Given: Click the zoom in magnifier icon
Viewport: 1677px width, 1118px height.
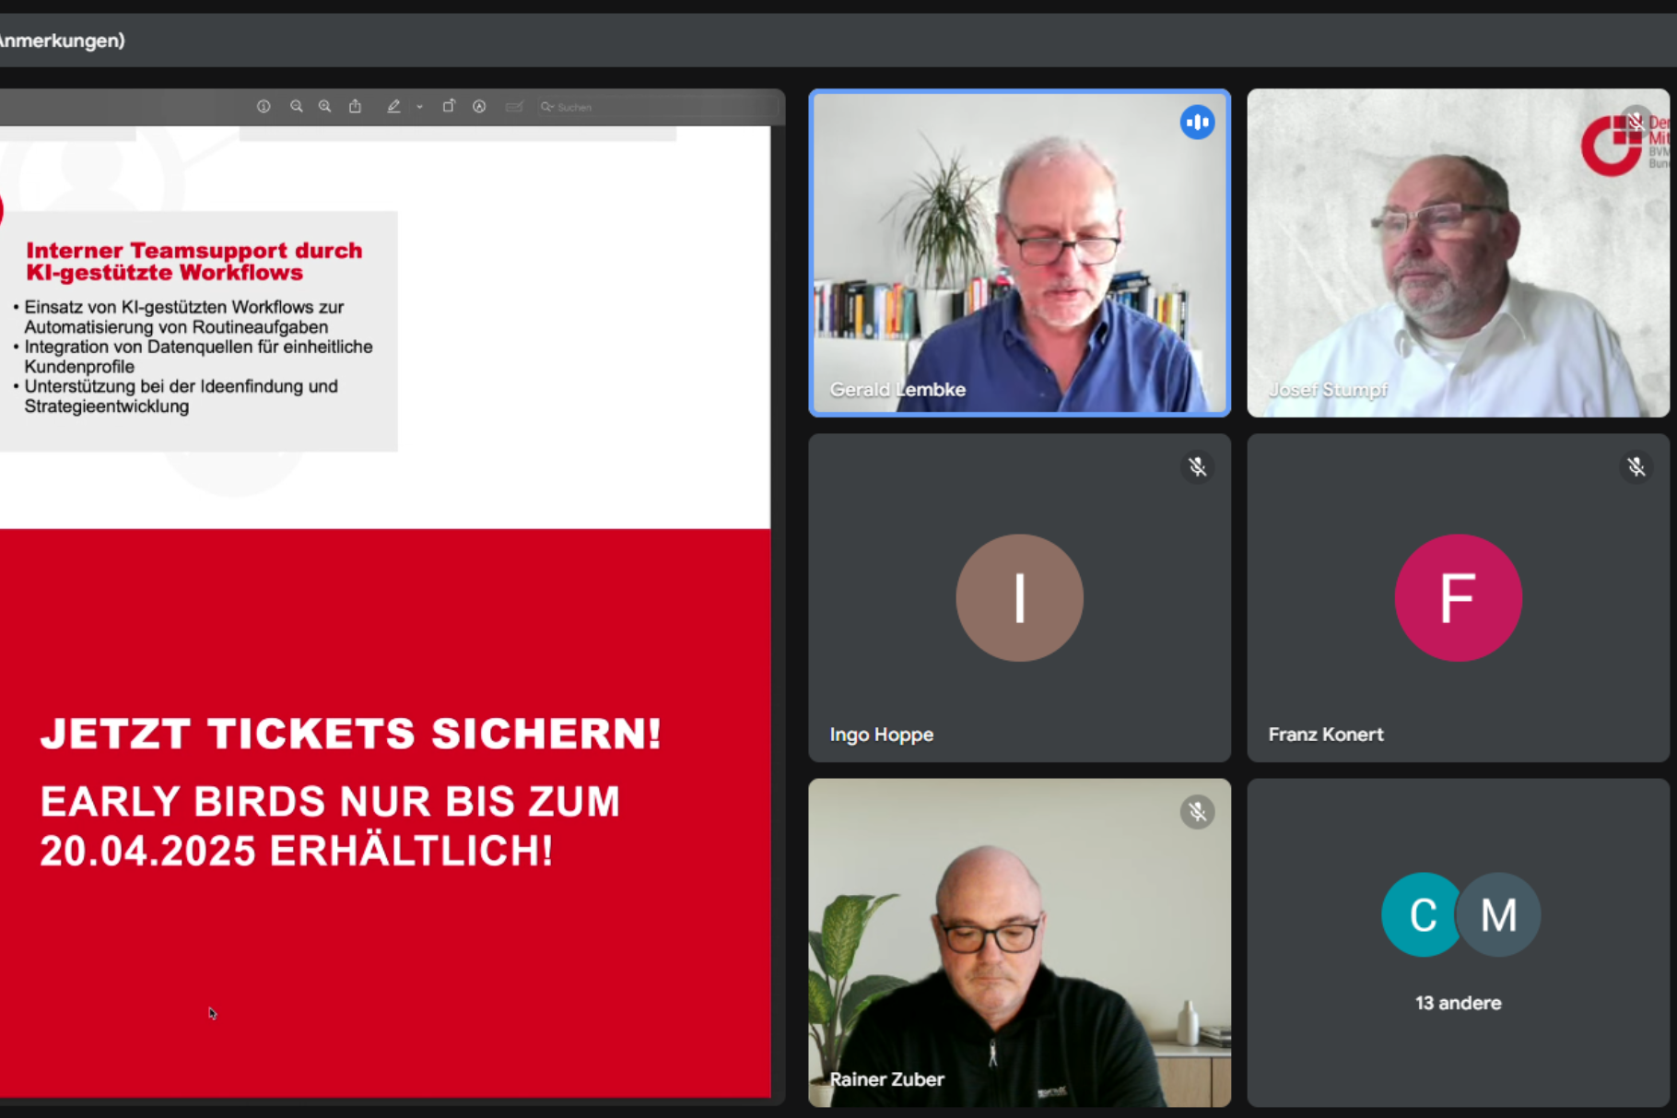Looking at the screenshot, I should [x=325, y=107].
